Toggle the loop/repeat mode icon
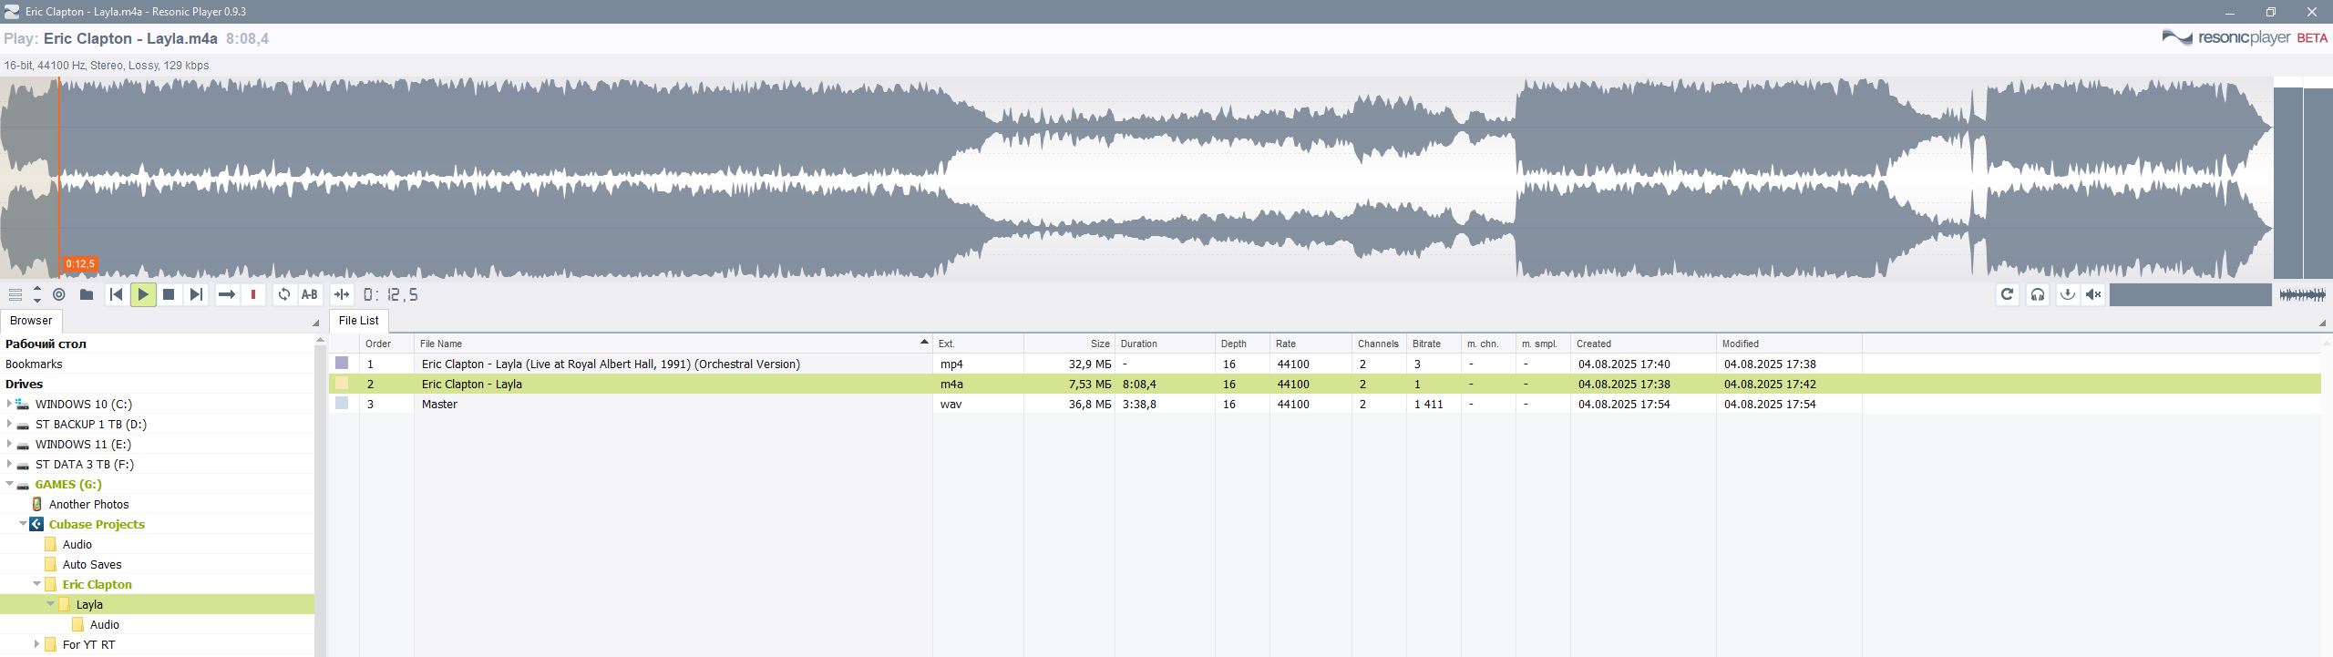The width and height of the screenshot is (2333, 657). point(284,294)
